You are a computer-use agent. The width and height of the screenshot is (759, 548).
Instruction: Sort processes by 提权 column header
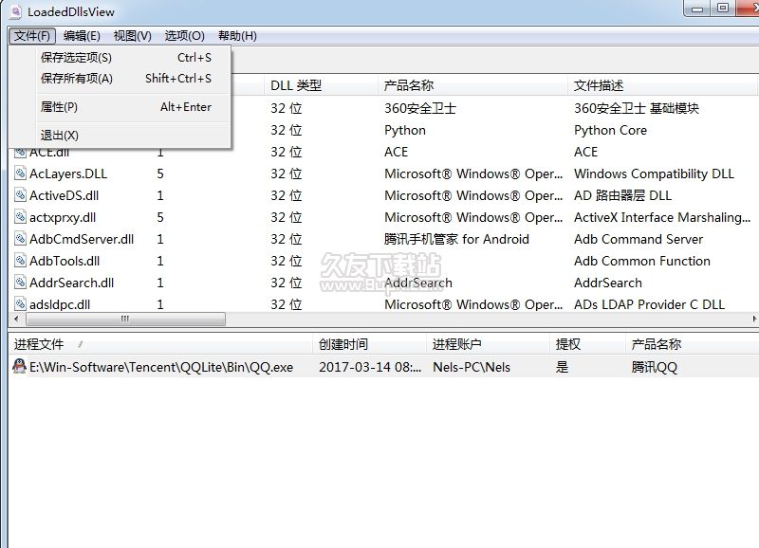click(587, 344)
